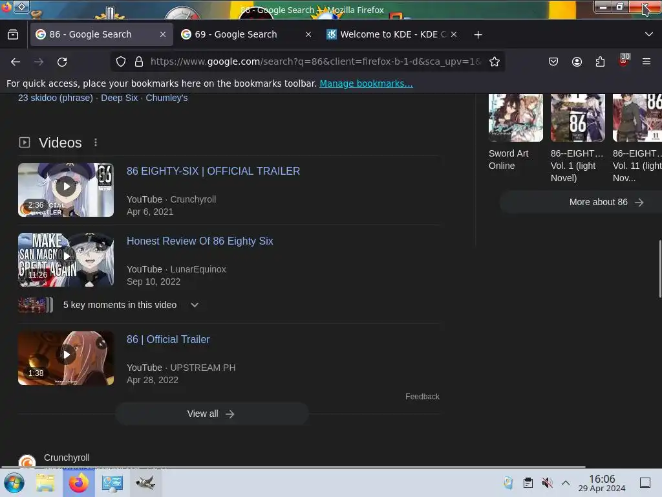Open 23 skidoo (phrase) link
The image size is (662, 497).
pyautogui.click(x=56, y=98)
